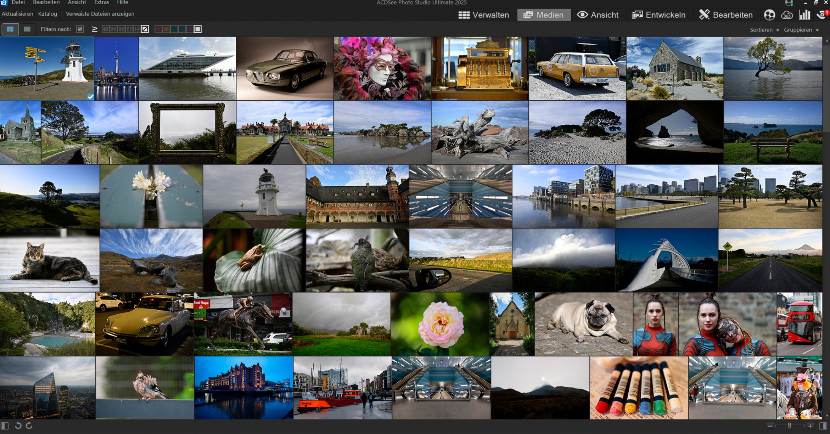Click Aktualisieren to refresh the media view
830x434 pixels.
[x=17, y=14]
